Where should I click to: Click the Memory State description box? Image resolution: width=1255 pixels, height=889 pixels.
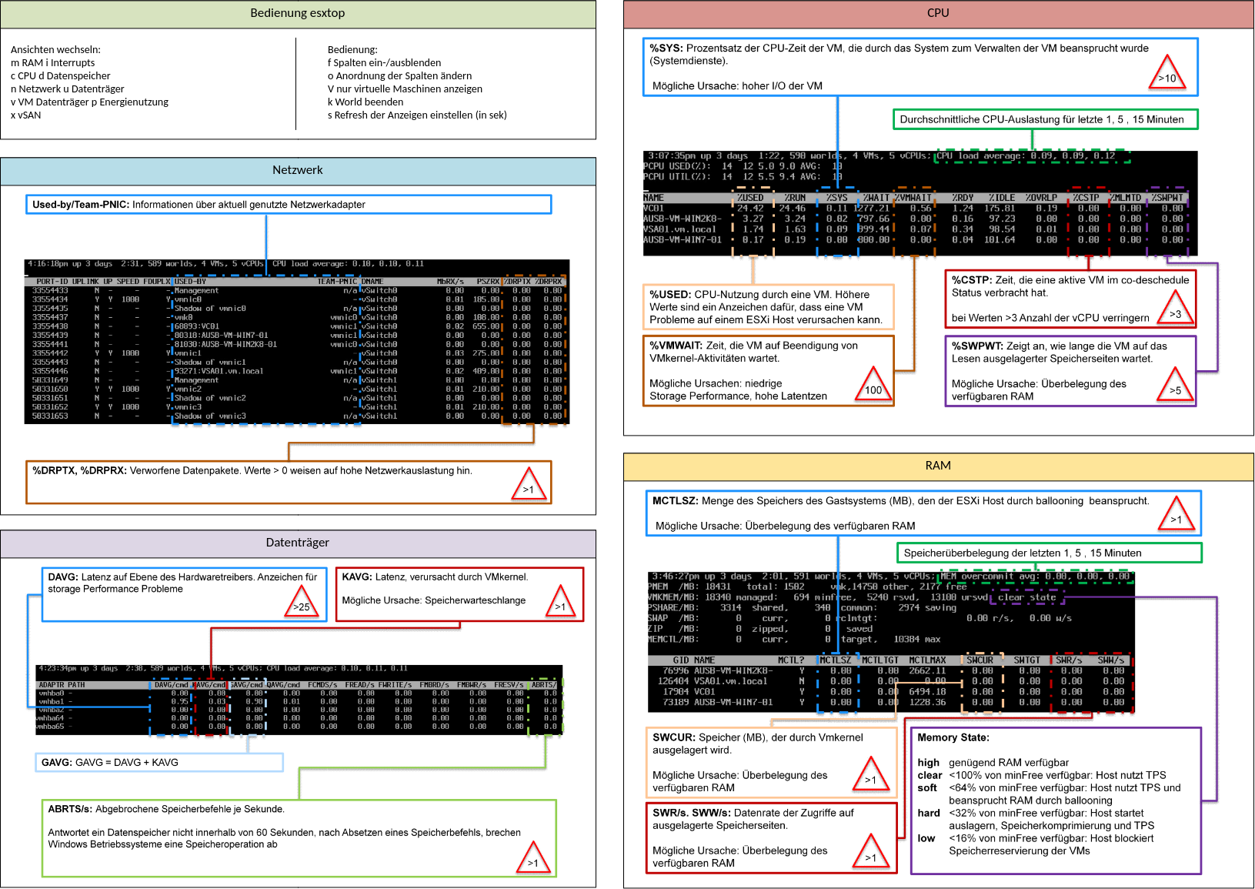[1056, 800]
